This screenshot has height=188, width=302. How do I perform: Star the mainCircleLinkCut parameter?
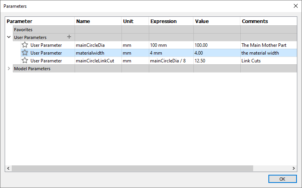click(x=25, y=60)
